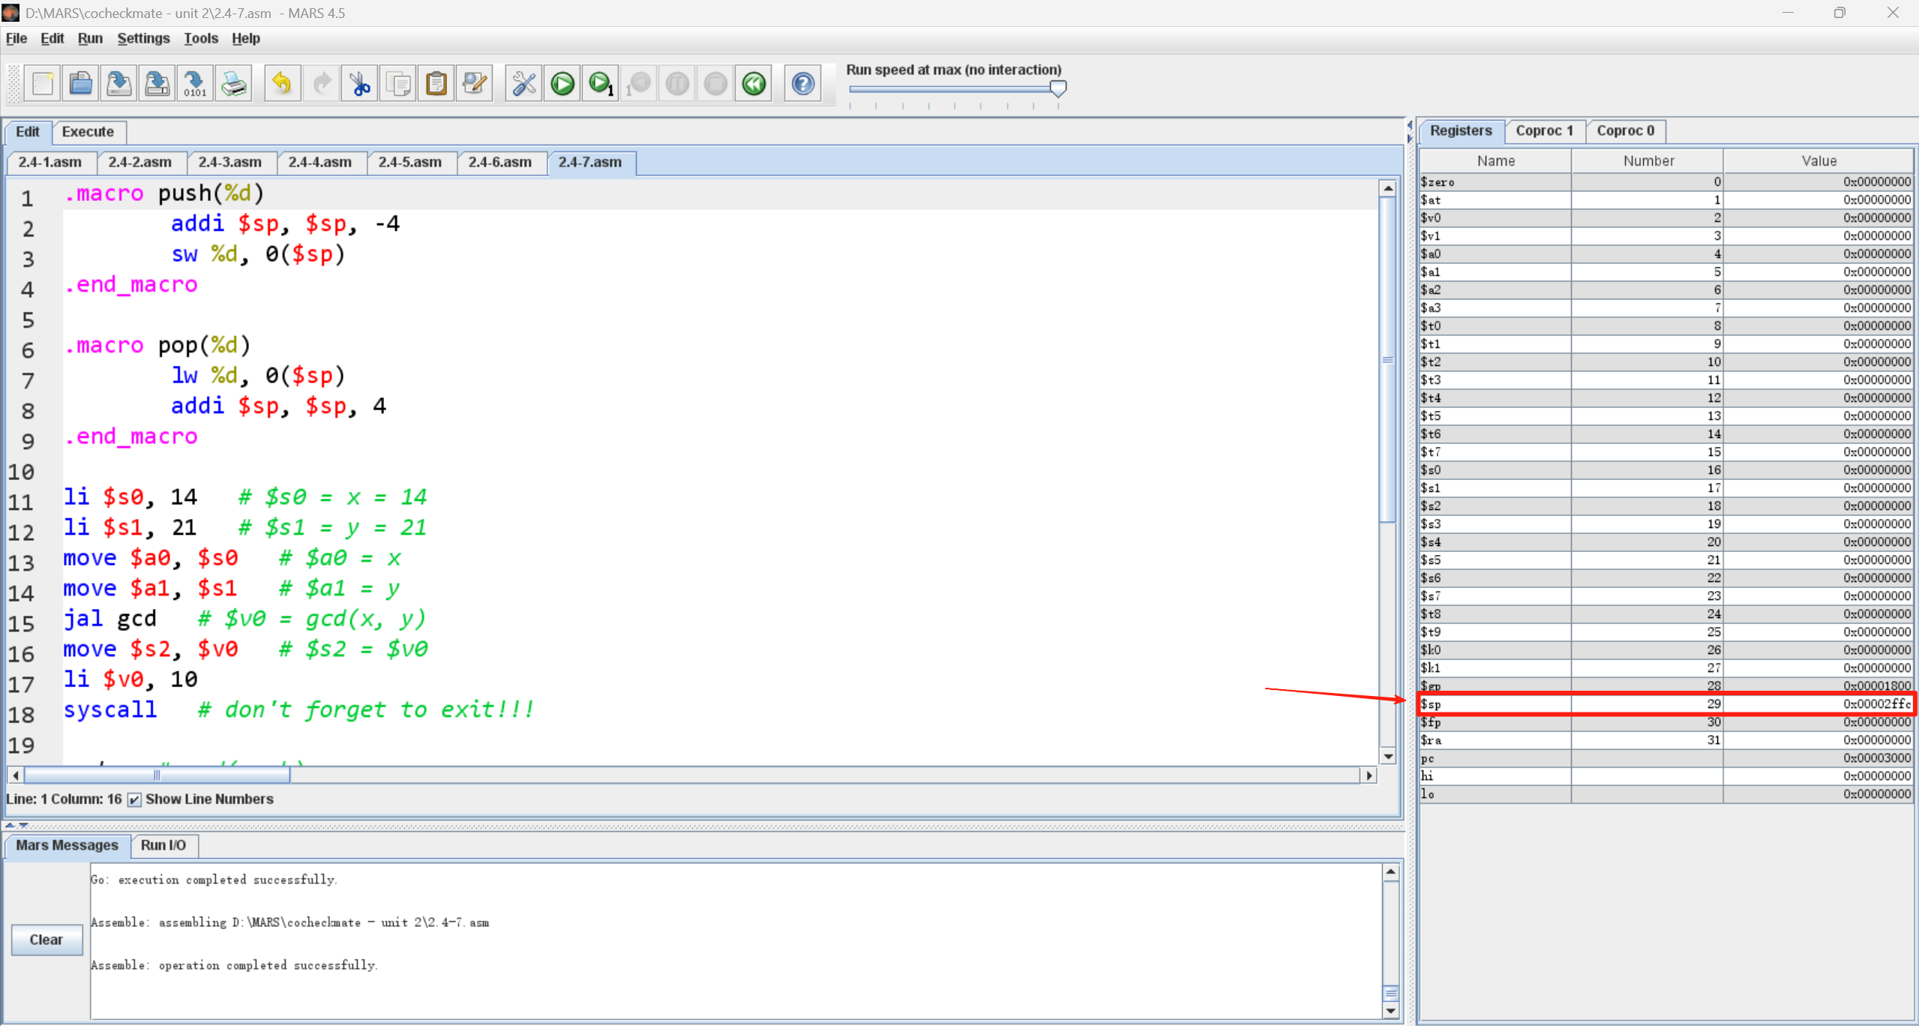
Task: Click the Assemble wrench-and-screwdriver icon
Action: (523, 83)
